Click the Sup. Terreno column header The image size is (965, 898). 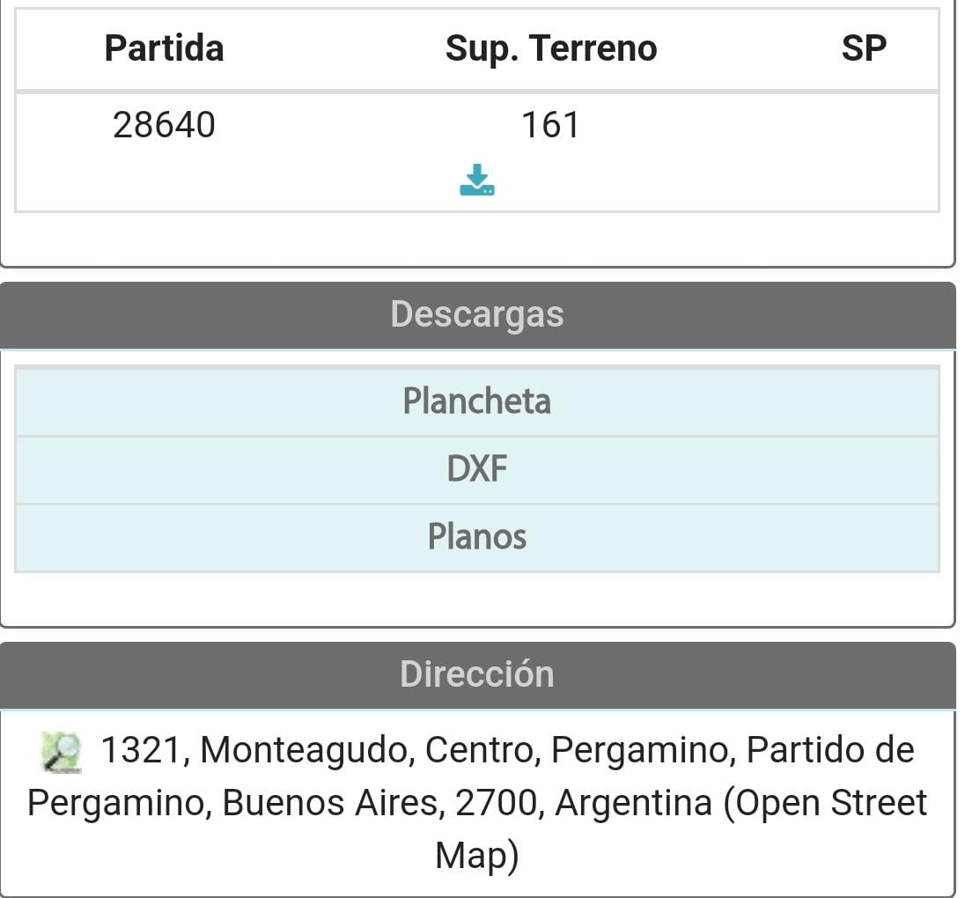point(551,48)
